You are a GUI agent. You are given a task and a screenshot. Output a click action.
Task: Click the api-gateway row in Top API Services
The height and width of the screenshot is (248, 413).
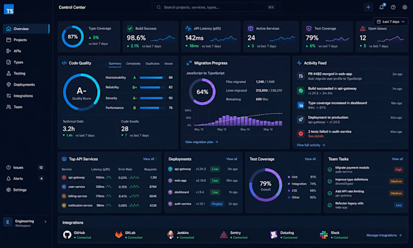pyautogui.click(x=109, y=178)
